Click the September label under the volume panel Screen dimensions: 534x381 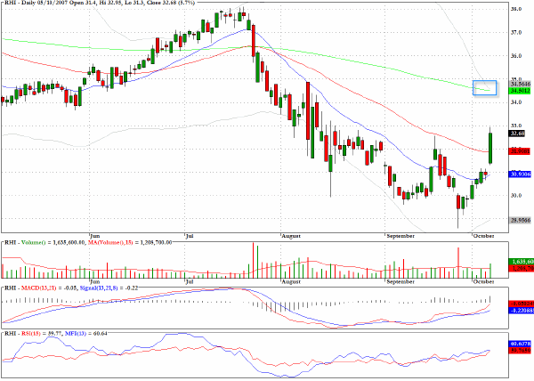pyautogui.click(x=400, y=281)
